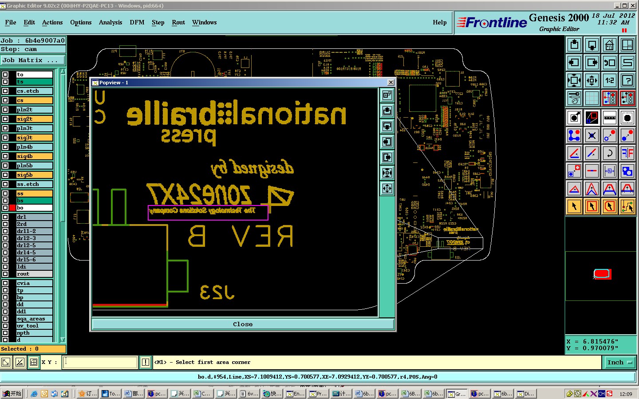Toggle the checkbox for layer pln4b

click(x=5, y=147)
